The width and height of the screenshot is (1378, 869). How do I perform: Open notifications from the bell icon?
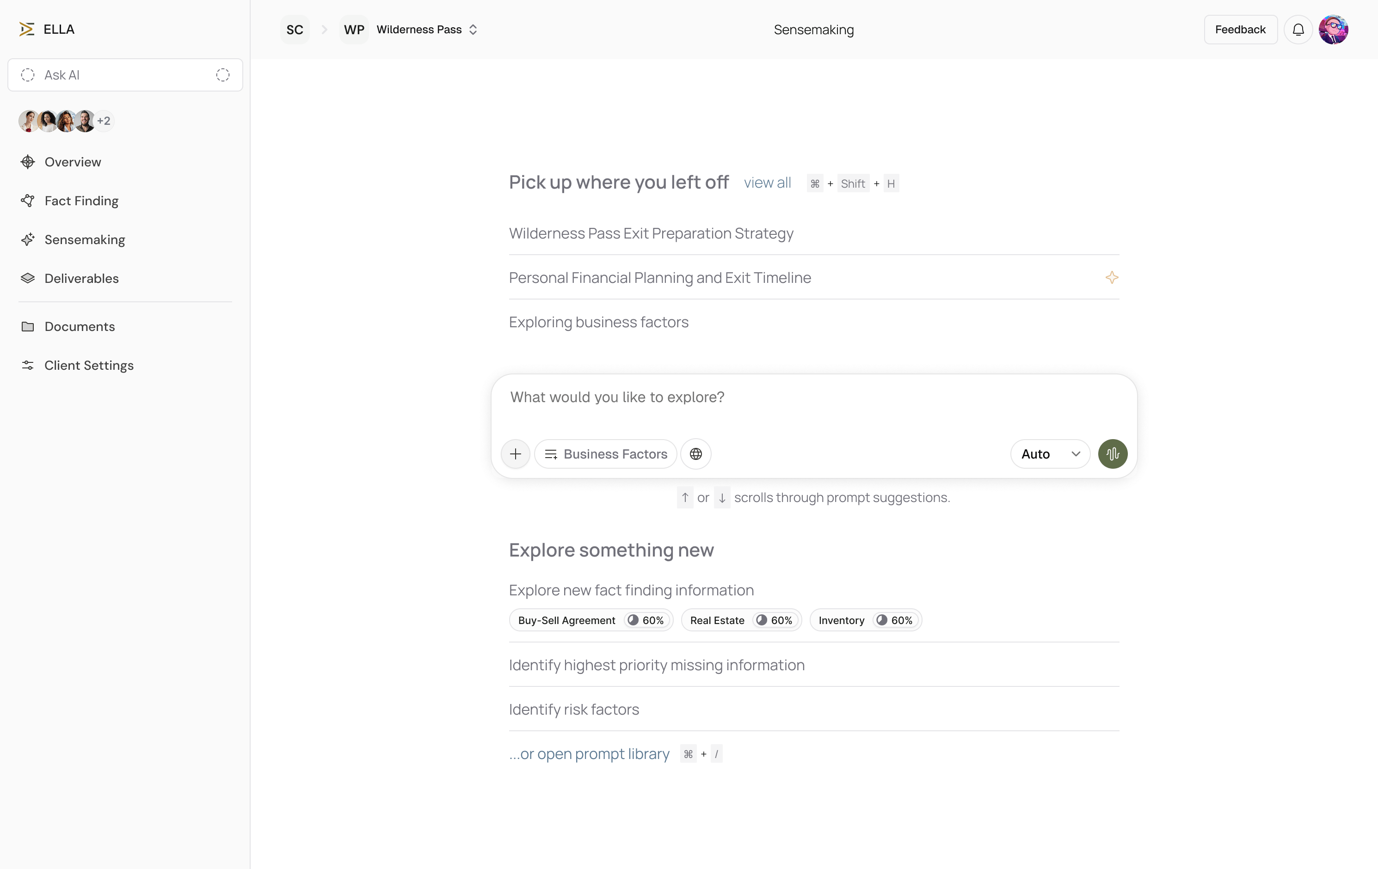point(1298,29)
